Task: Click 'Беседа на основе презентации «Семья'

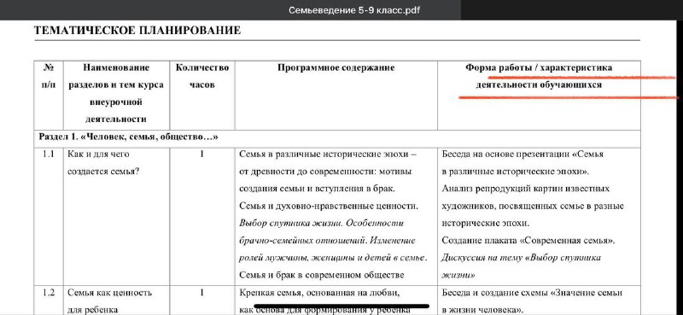Action: pyautogui.click(x=522, y=154)
